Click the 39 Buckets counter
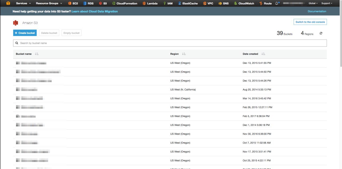This screenshot has width=342, height=169. coord(285,33)
